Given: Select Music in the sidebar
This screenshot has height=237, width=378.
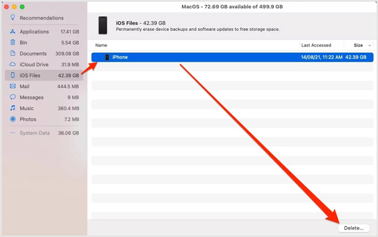Looking at the screenshot, I should tap(44, 108).
